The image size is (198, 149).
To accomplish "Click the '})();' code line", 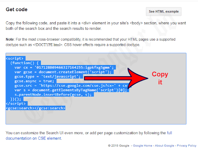I will coord(15,99).
